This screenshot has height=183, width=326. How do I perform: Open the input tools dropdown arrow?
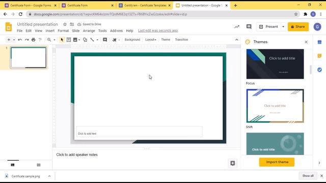click(119, 40)
